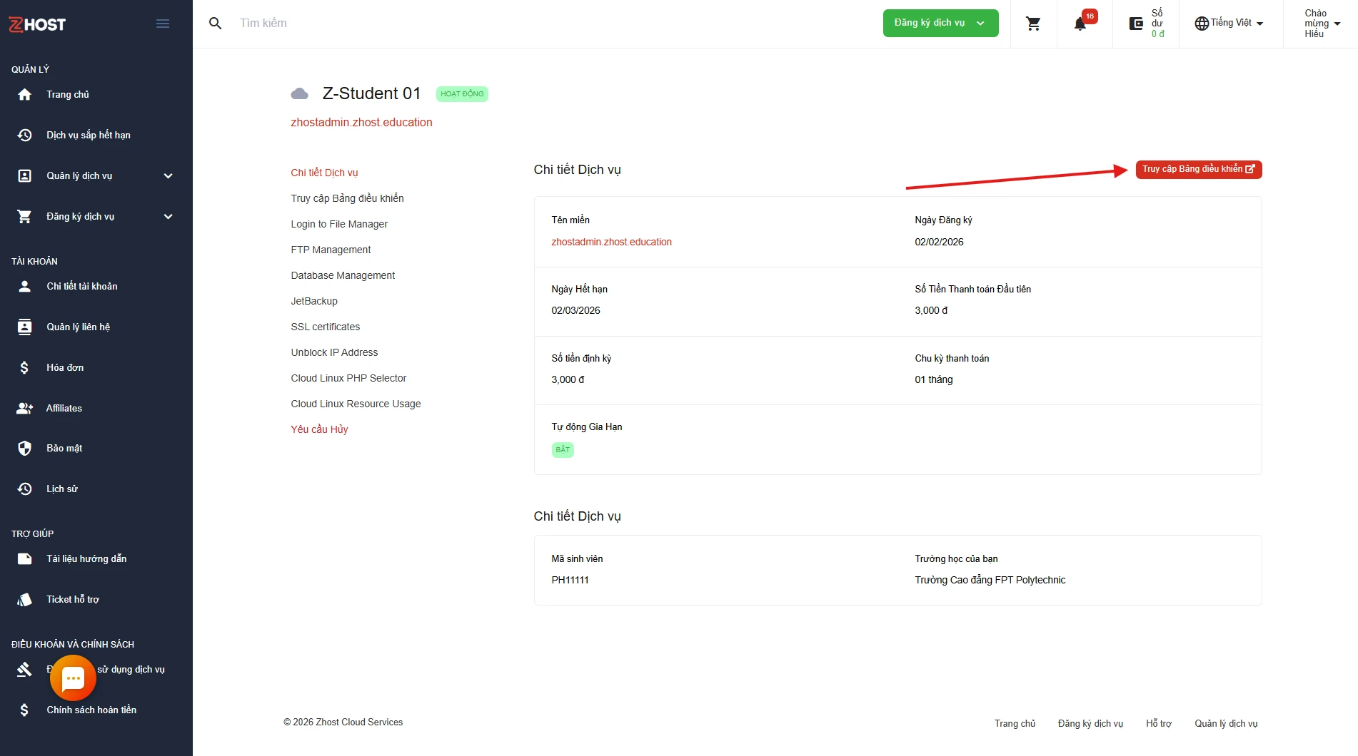Screen dimensions: 1358x756
Task: Click the globe language icon
Action: (x=1202, y=24)
